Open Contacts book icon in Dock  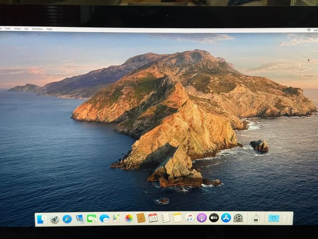point(141,218)
